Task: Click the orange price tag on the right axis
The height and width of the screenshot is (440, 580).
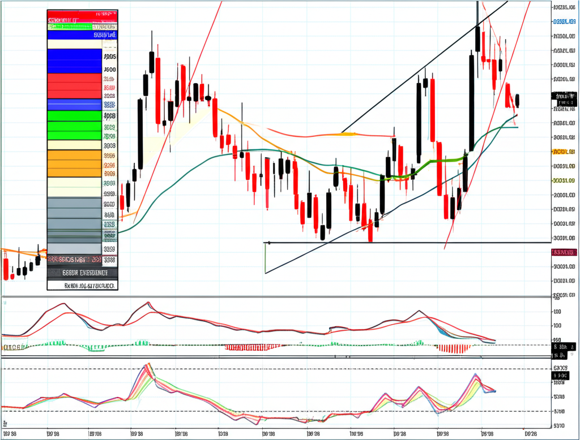Action: tap(563, 152)
